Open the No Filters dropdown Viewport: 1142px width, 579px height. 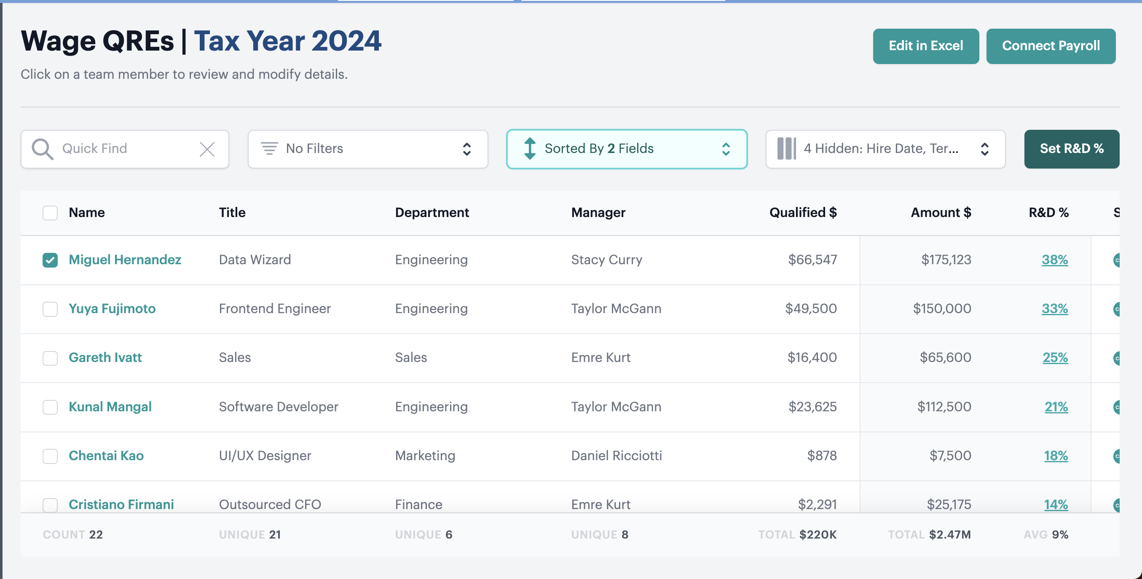coord(368,149)
